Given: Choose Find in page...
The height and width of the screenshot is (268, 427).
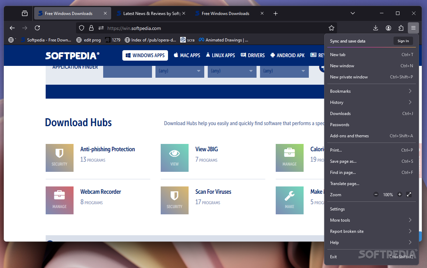Looking at the screenshot, I should [372, 173].
